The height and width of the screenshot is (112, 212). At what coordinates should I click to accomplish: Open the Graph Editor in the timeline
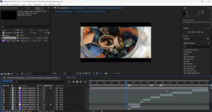tap(85, 82)
